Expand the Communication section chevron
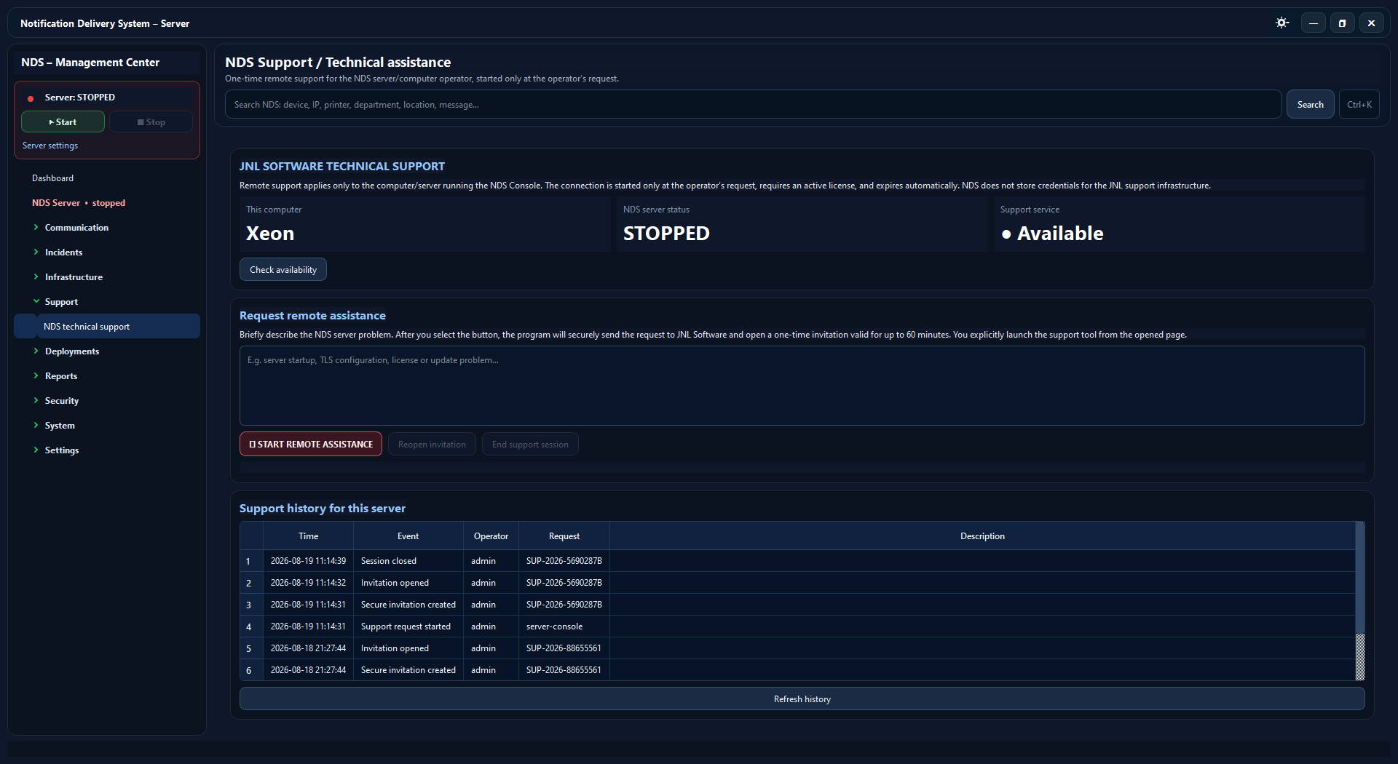Image resolution: width=1398 pixels, height=764 pixels. (36, 228)
